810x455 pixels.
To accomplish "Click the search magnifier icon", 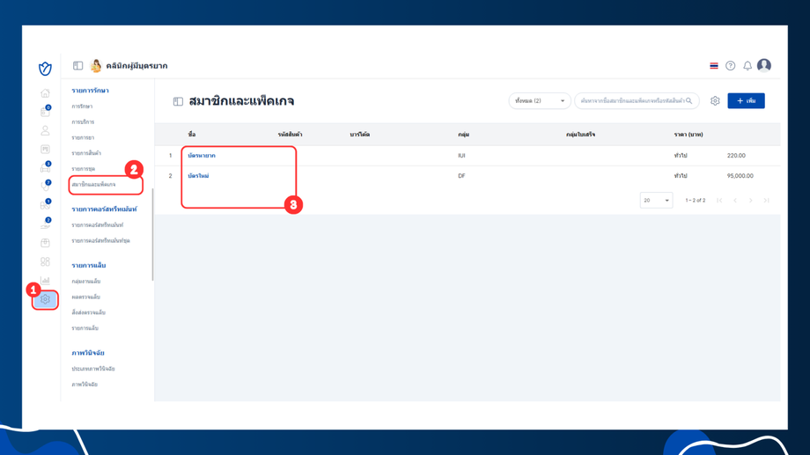I will coord(689,100).
